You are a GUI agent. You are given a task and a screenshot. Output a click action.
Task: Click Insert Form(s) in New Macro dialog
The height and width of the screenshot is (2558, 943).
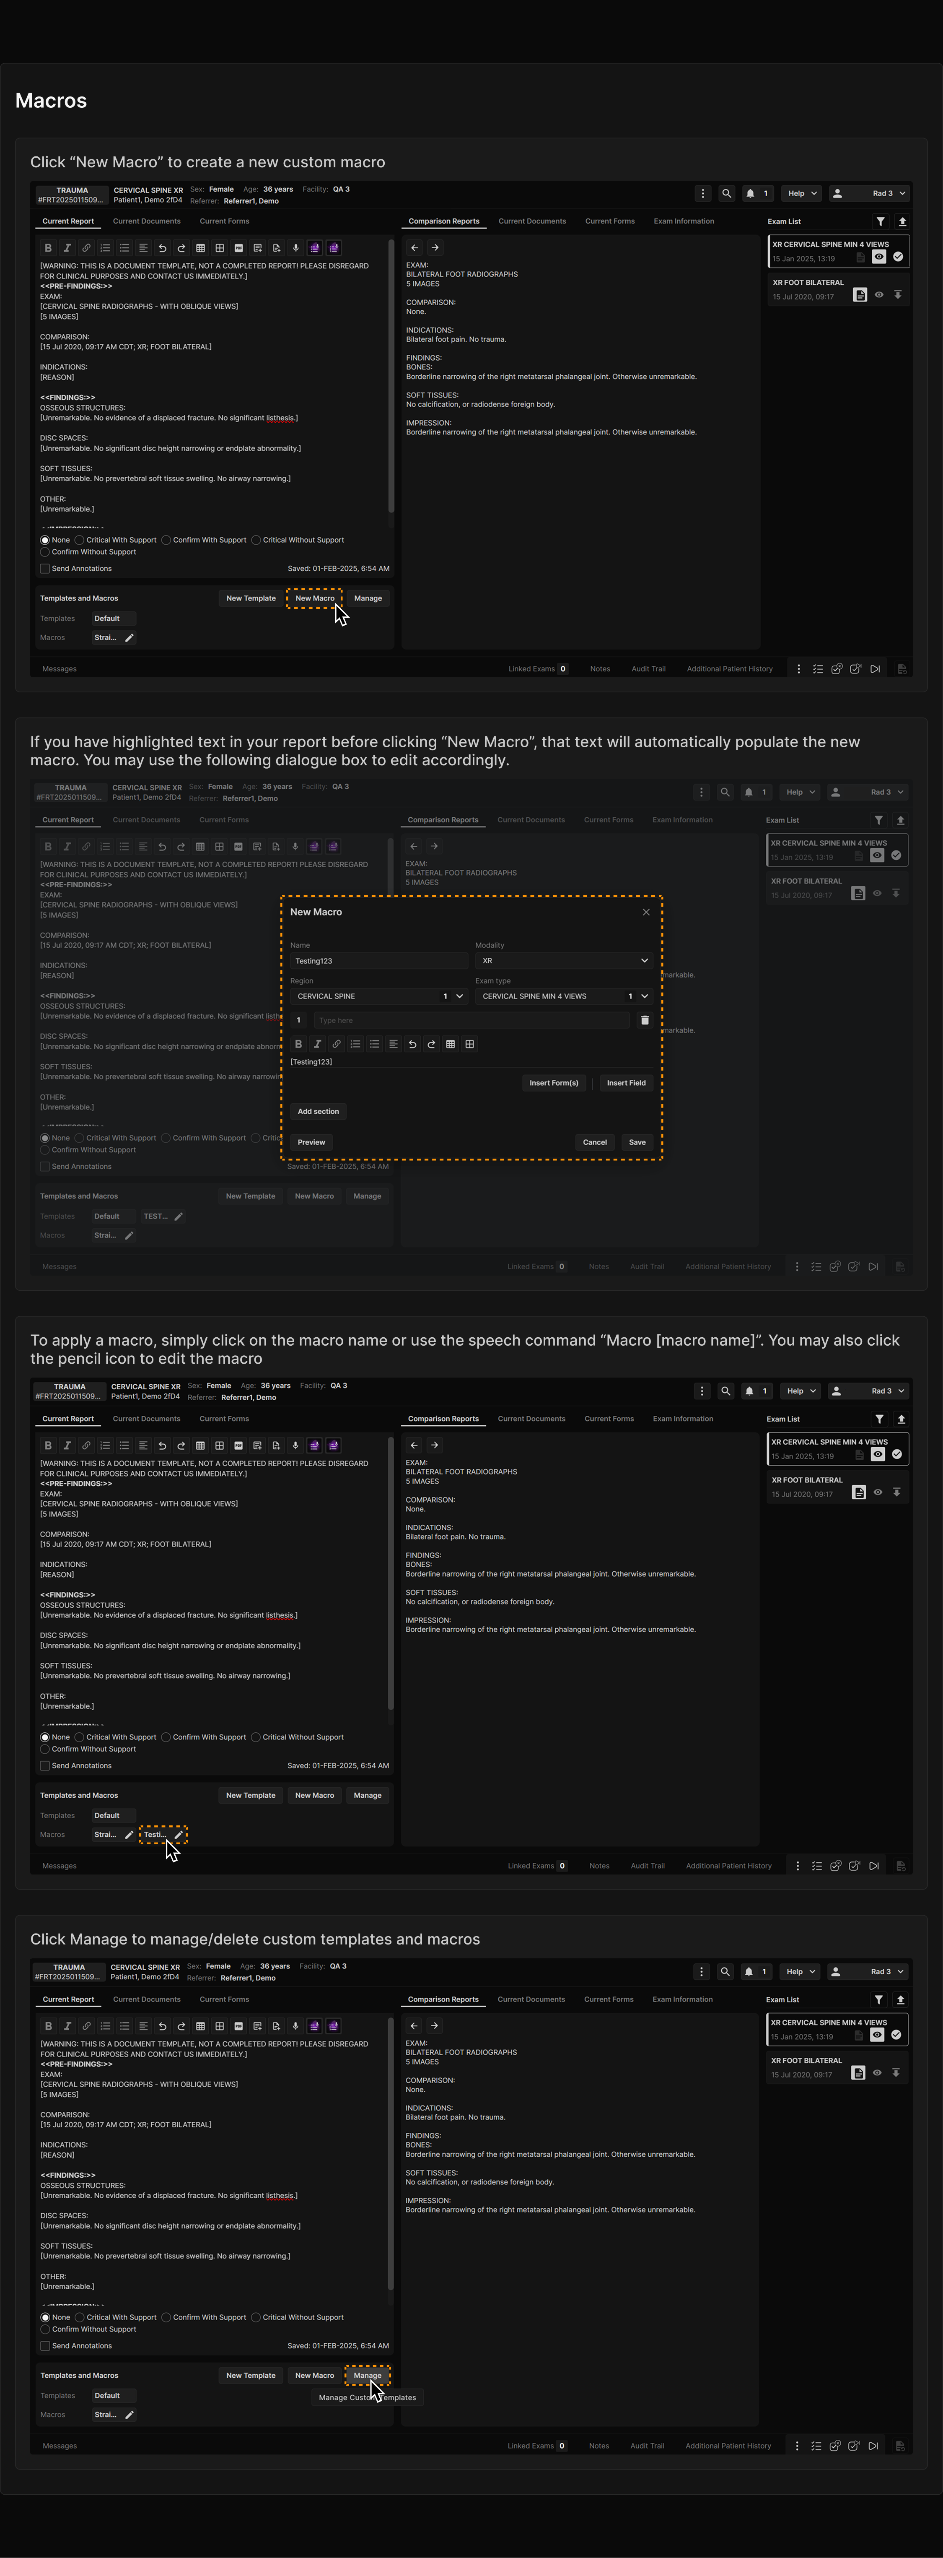click(x=554, y=1084)
